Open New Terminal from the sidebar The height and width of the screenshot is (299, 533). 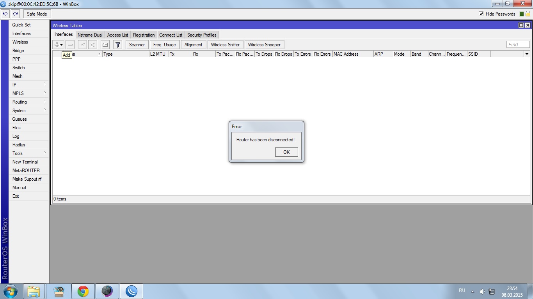[x=29, y=162]
